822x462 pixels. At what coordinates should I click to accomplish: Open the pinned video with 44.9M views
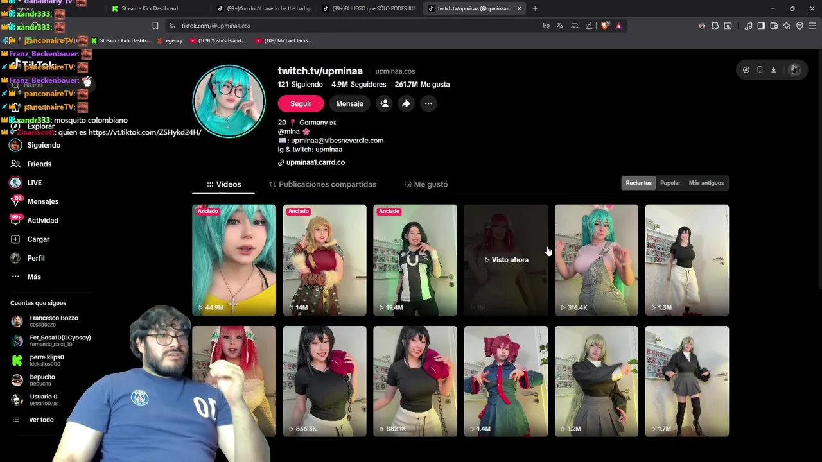pyautogui.click(x=234, y=260)
